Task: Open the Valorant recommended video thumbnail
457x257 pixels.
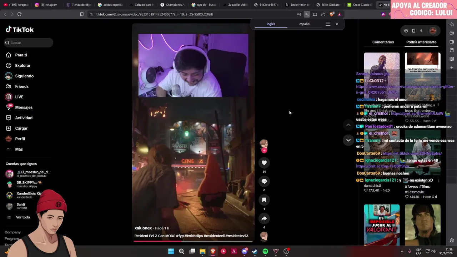Action: coord(382,225)
